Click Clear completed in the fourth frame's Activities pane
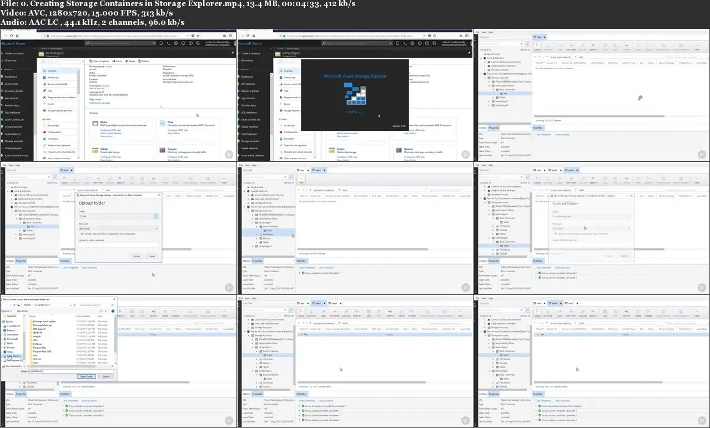The height and width of the screenshot is (428, 710). pyautogui.click(x=71, y=267)
